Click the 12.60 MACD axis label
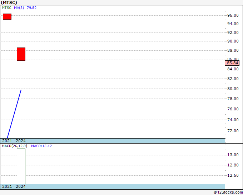The image size is (243, 195). pos(233,175)
